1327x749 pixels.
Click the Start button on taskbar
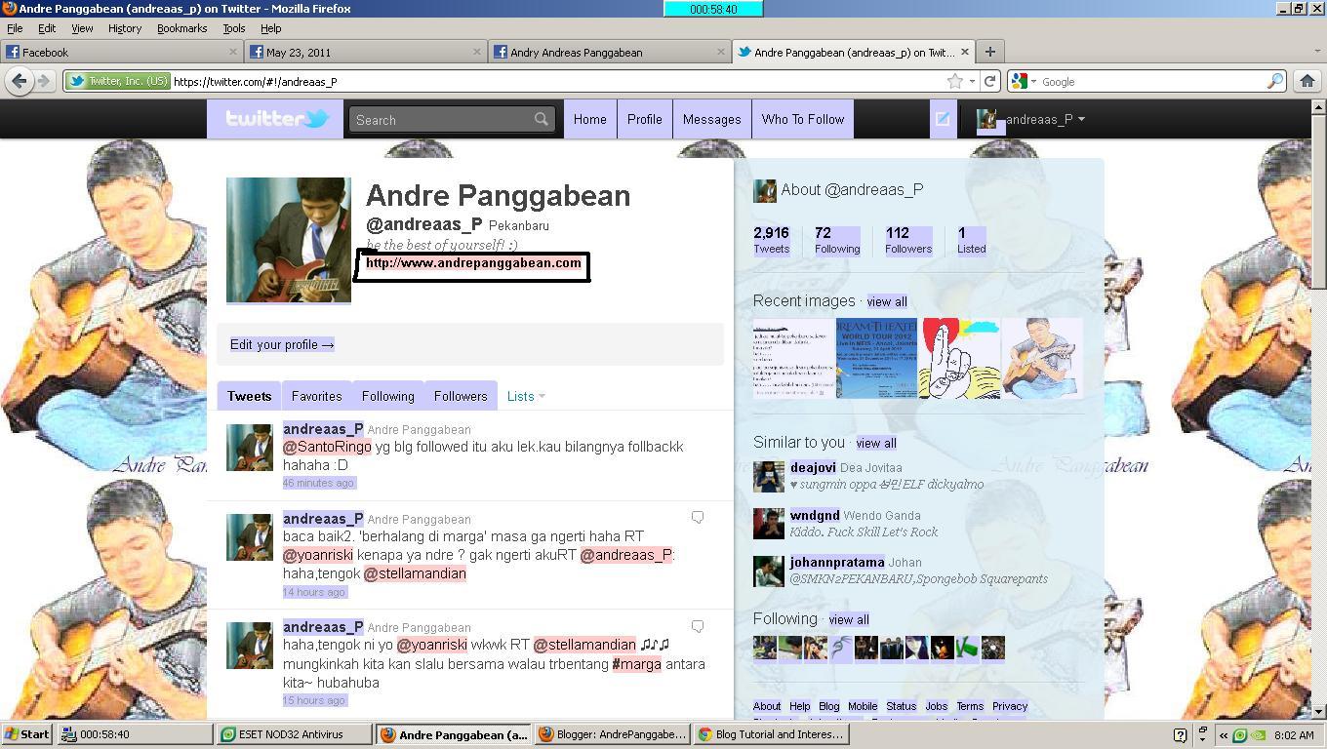[27, 734]
